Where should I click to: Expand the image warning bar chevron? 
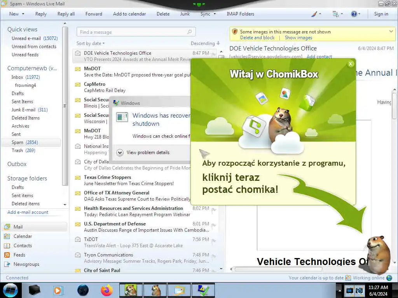[391, 31]
